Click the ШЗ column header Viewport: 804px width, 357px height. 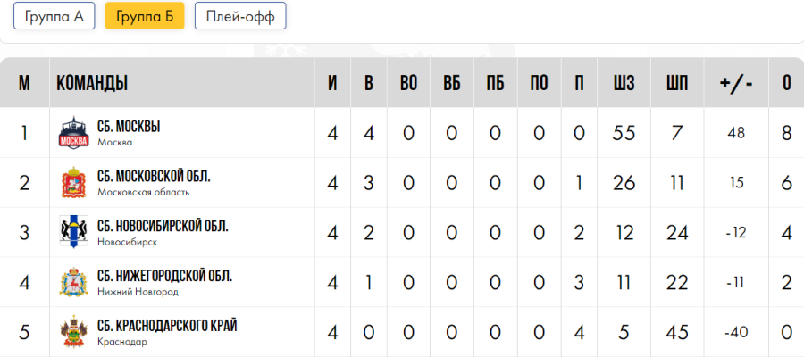pyautogui.click(x=624, y=84)
